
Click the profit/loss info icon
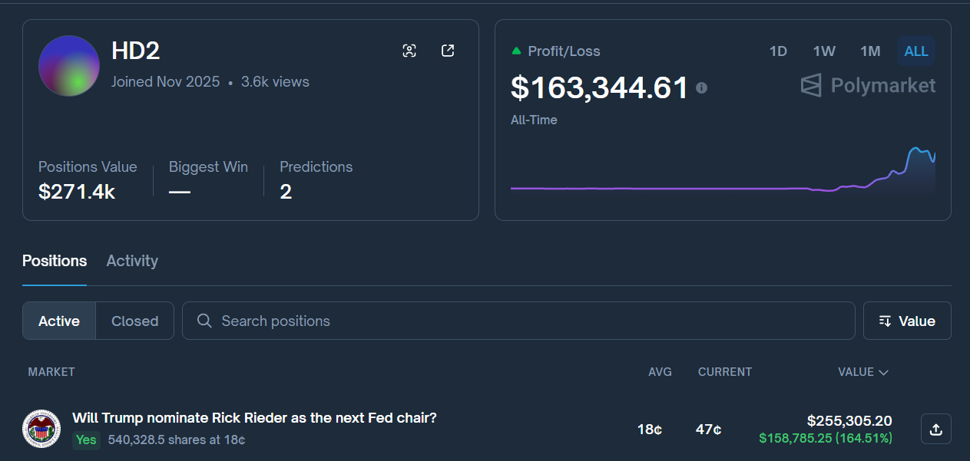coord(701,88)
